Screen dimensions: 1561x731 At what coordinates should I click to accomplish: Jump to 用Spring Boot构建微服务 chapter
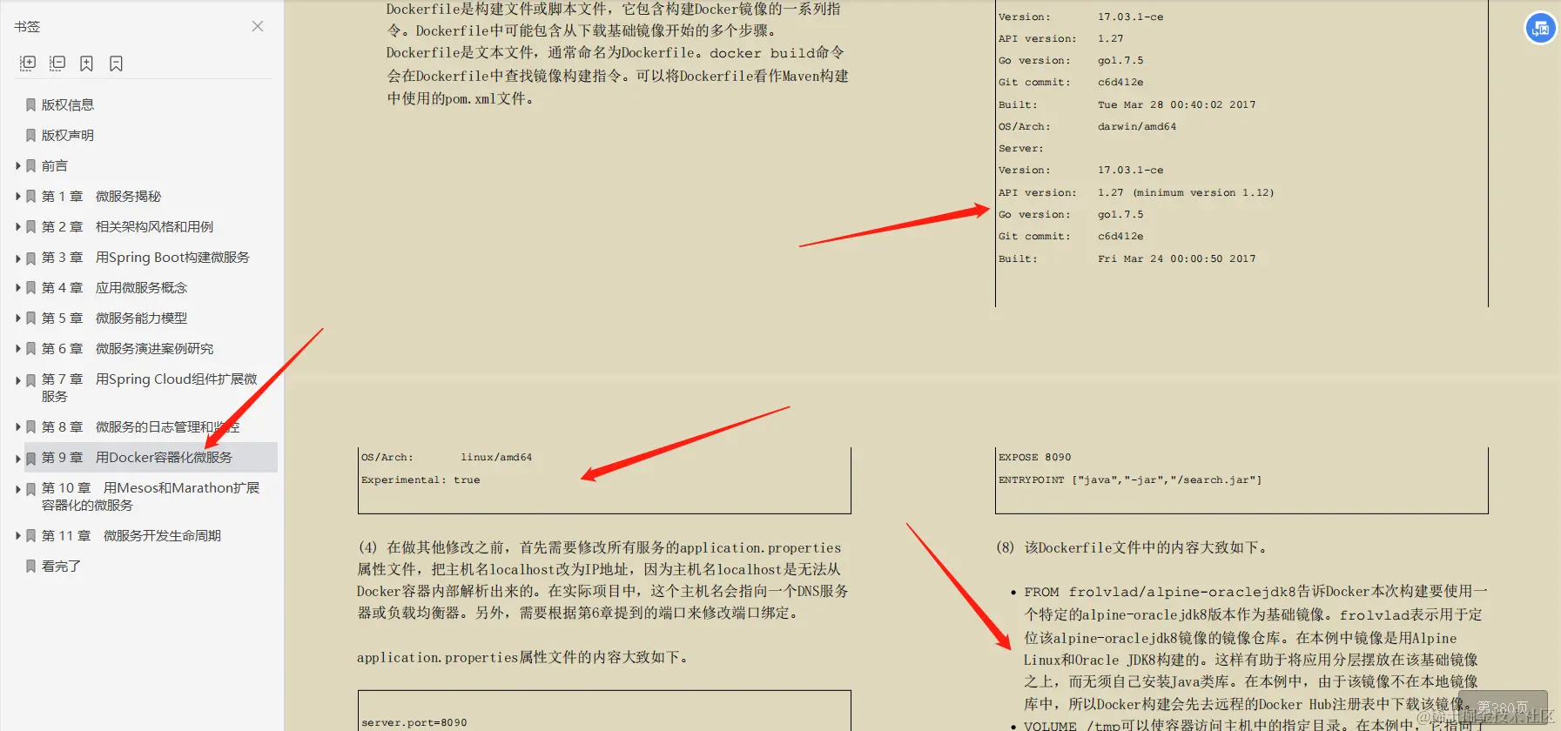point(145,257)
